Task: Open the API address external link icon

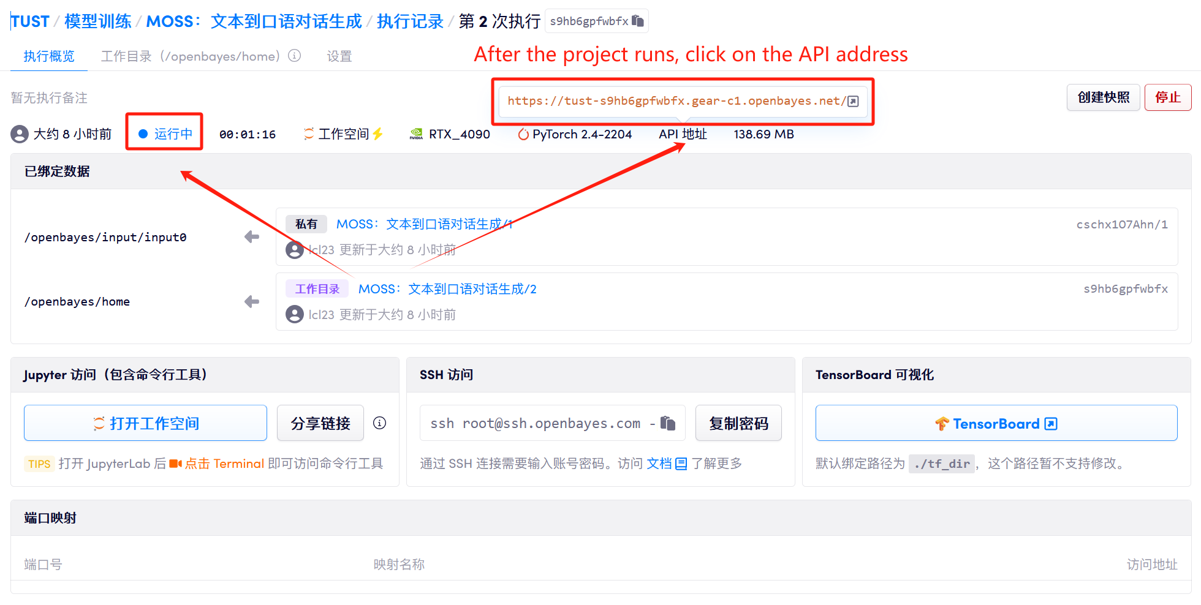Action: (x=853, y=102)
